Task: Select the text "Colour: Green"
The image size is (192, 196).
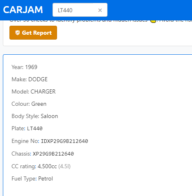Action: 29,104
